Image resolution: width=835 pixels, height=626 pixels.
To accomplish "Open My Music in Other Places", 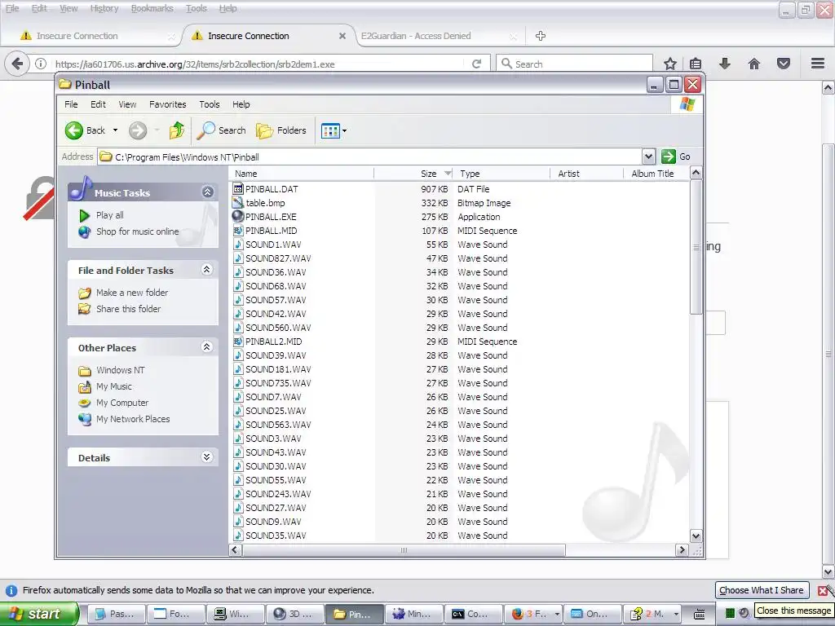I will (x=114, y=386).
